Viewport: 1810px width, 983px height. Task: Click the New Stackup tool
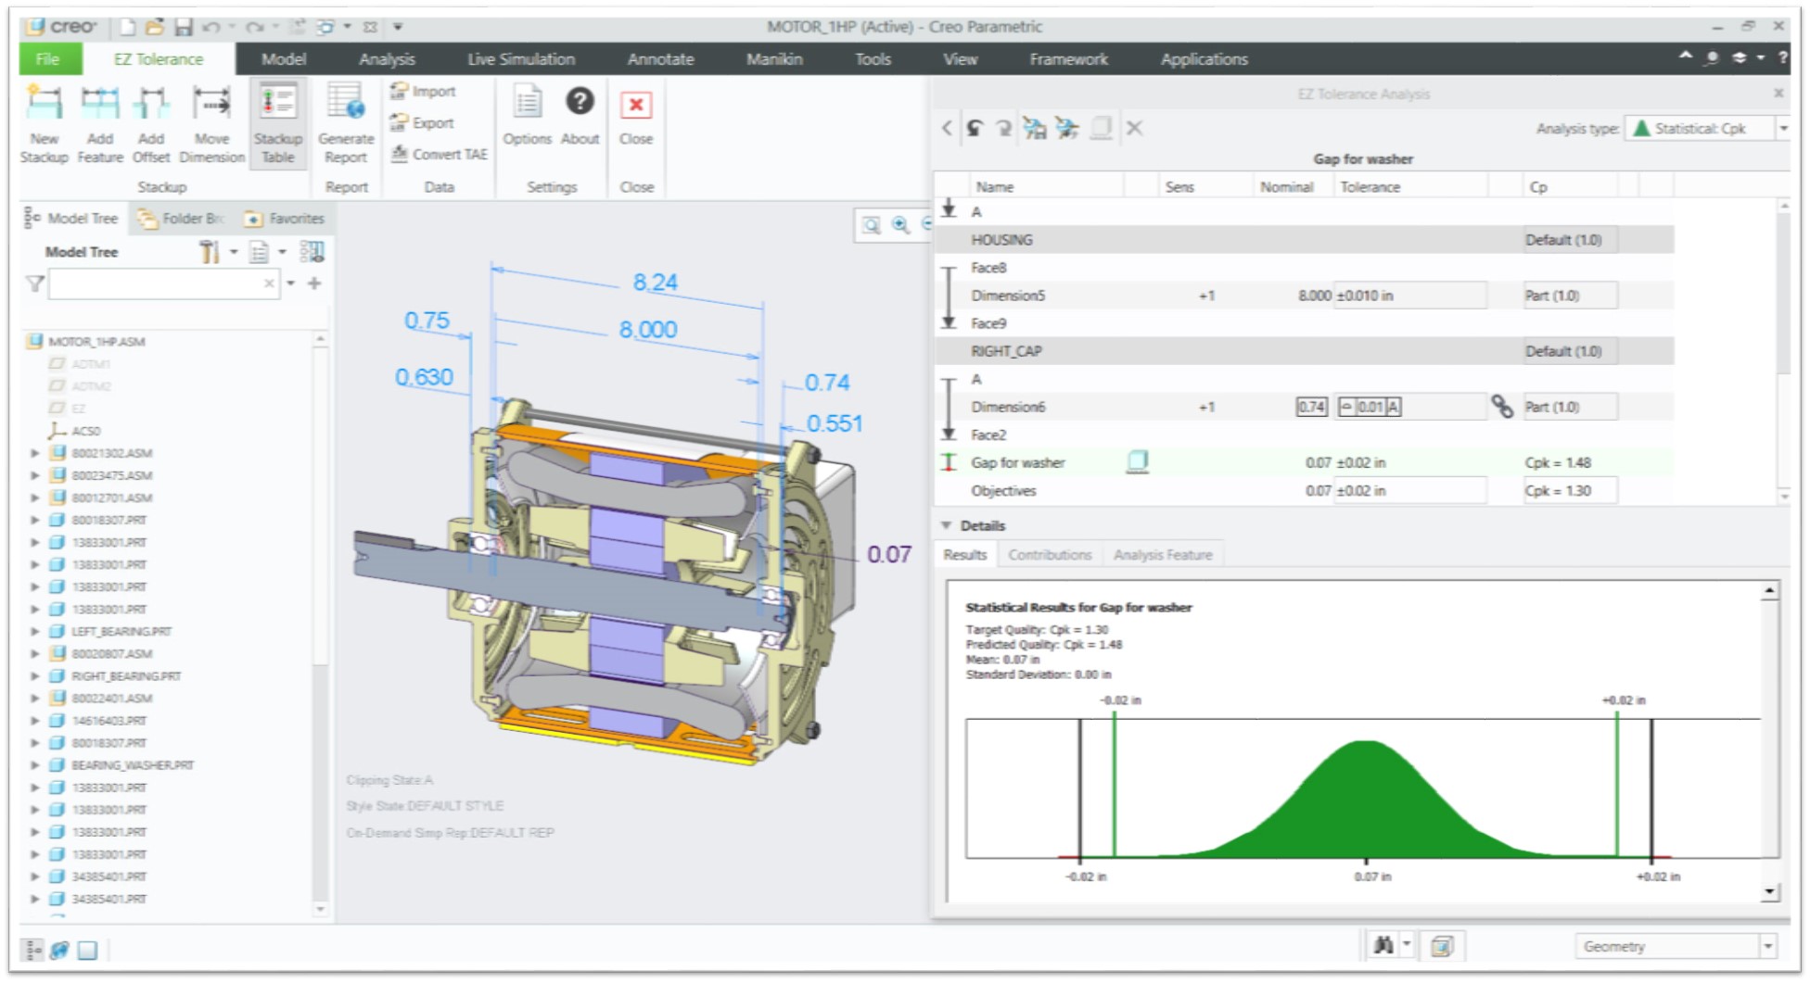coord(44,124)
